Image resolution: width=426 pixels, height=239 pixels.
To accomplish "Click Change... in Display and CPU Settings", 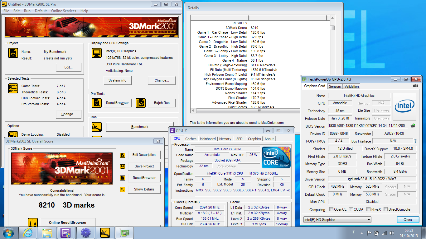I will 162,80.
